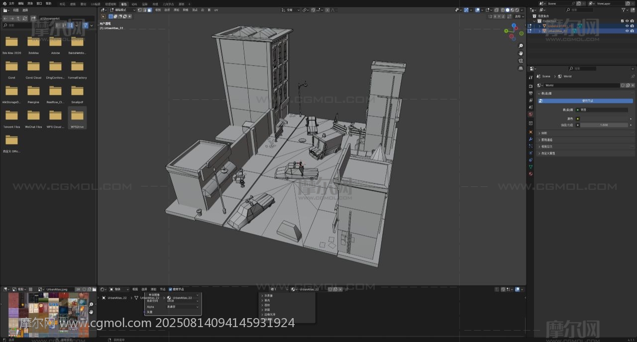Open the 文件 menu

coord(11,3)
